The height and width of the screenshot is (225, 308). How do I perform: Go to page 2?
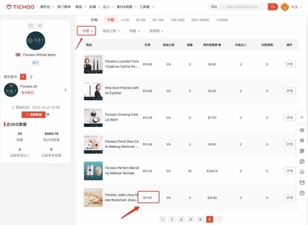(x=181, y=219)
